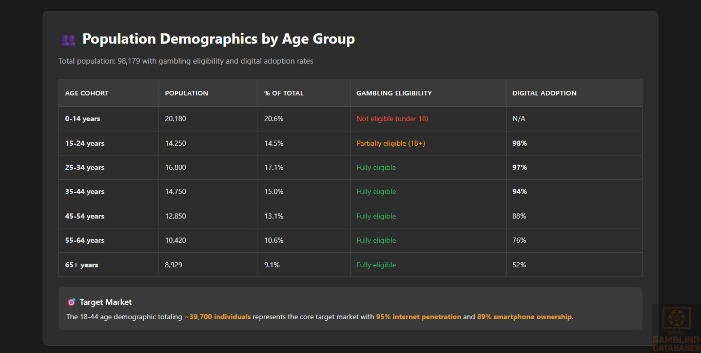Click the Population Demographics by Age Group heading

pyautogui.click(x=218, y=39)
